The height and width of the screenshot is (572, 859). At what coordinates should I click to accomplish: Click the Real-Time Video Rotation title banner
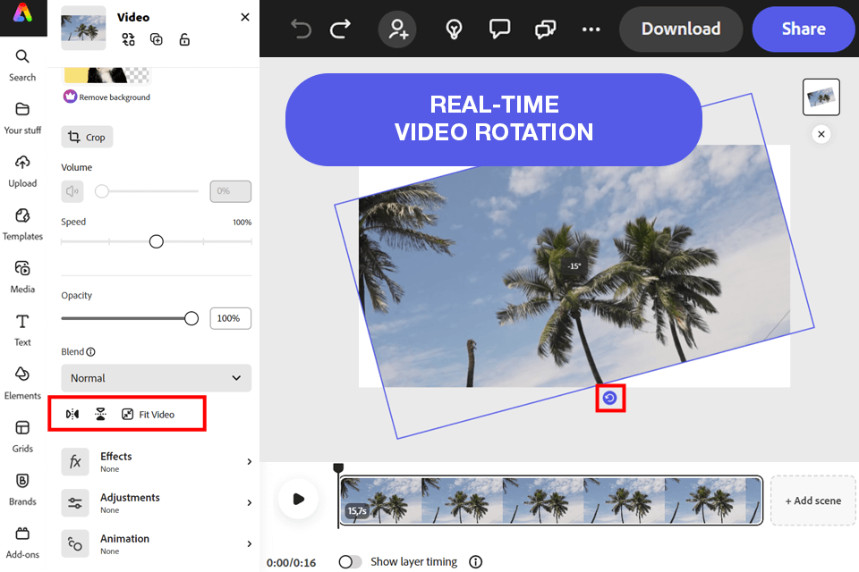[494, 120]
